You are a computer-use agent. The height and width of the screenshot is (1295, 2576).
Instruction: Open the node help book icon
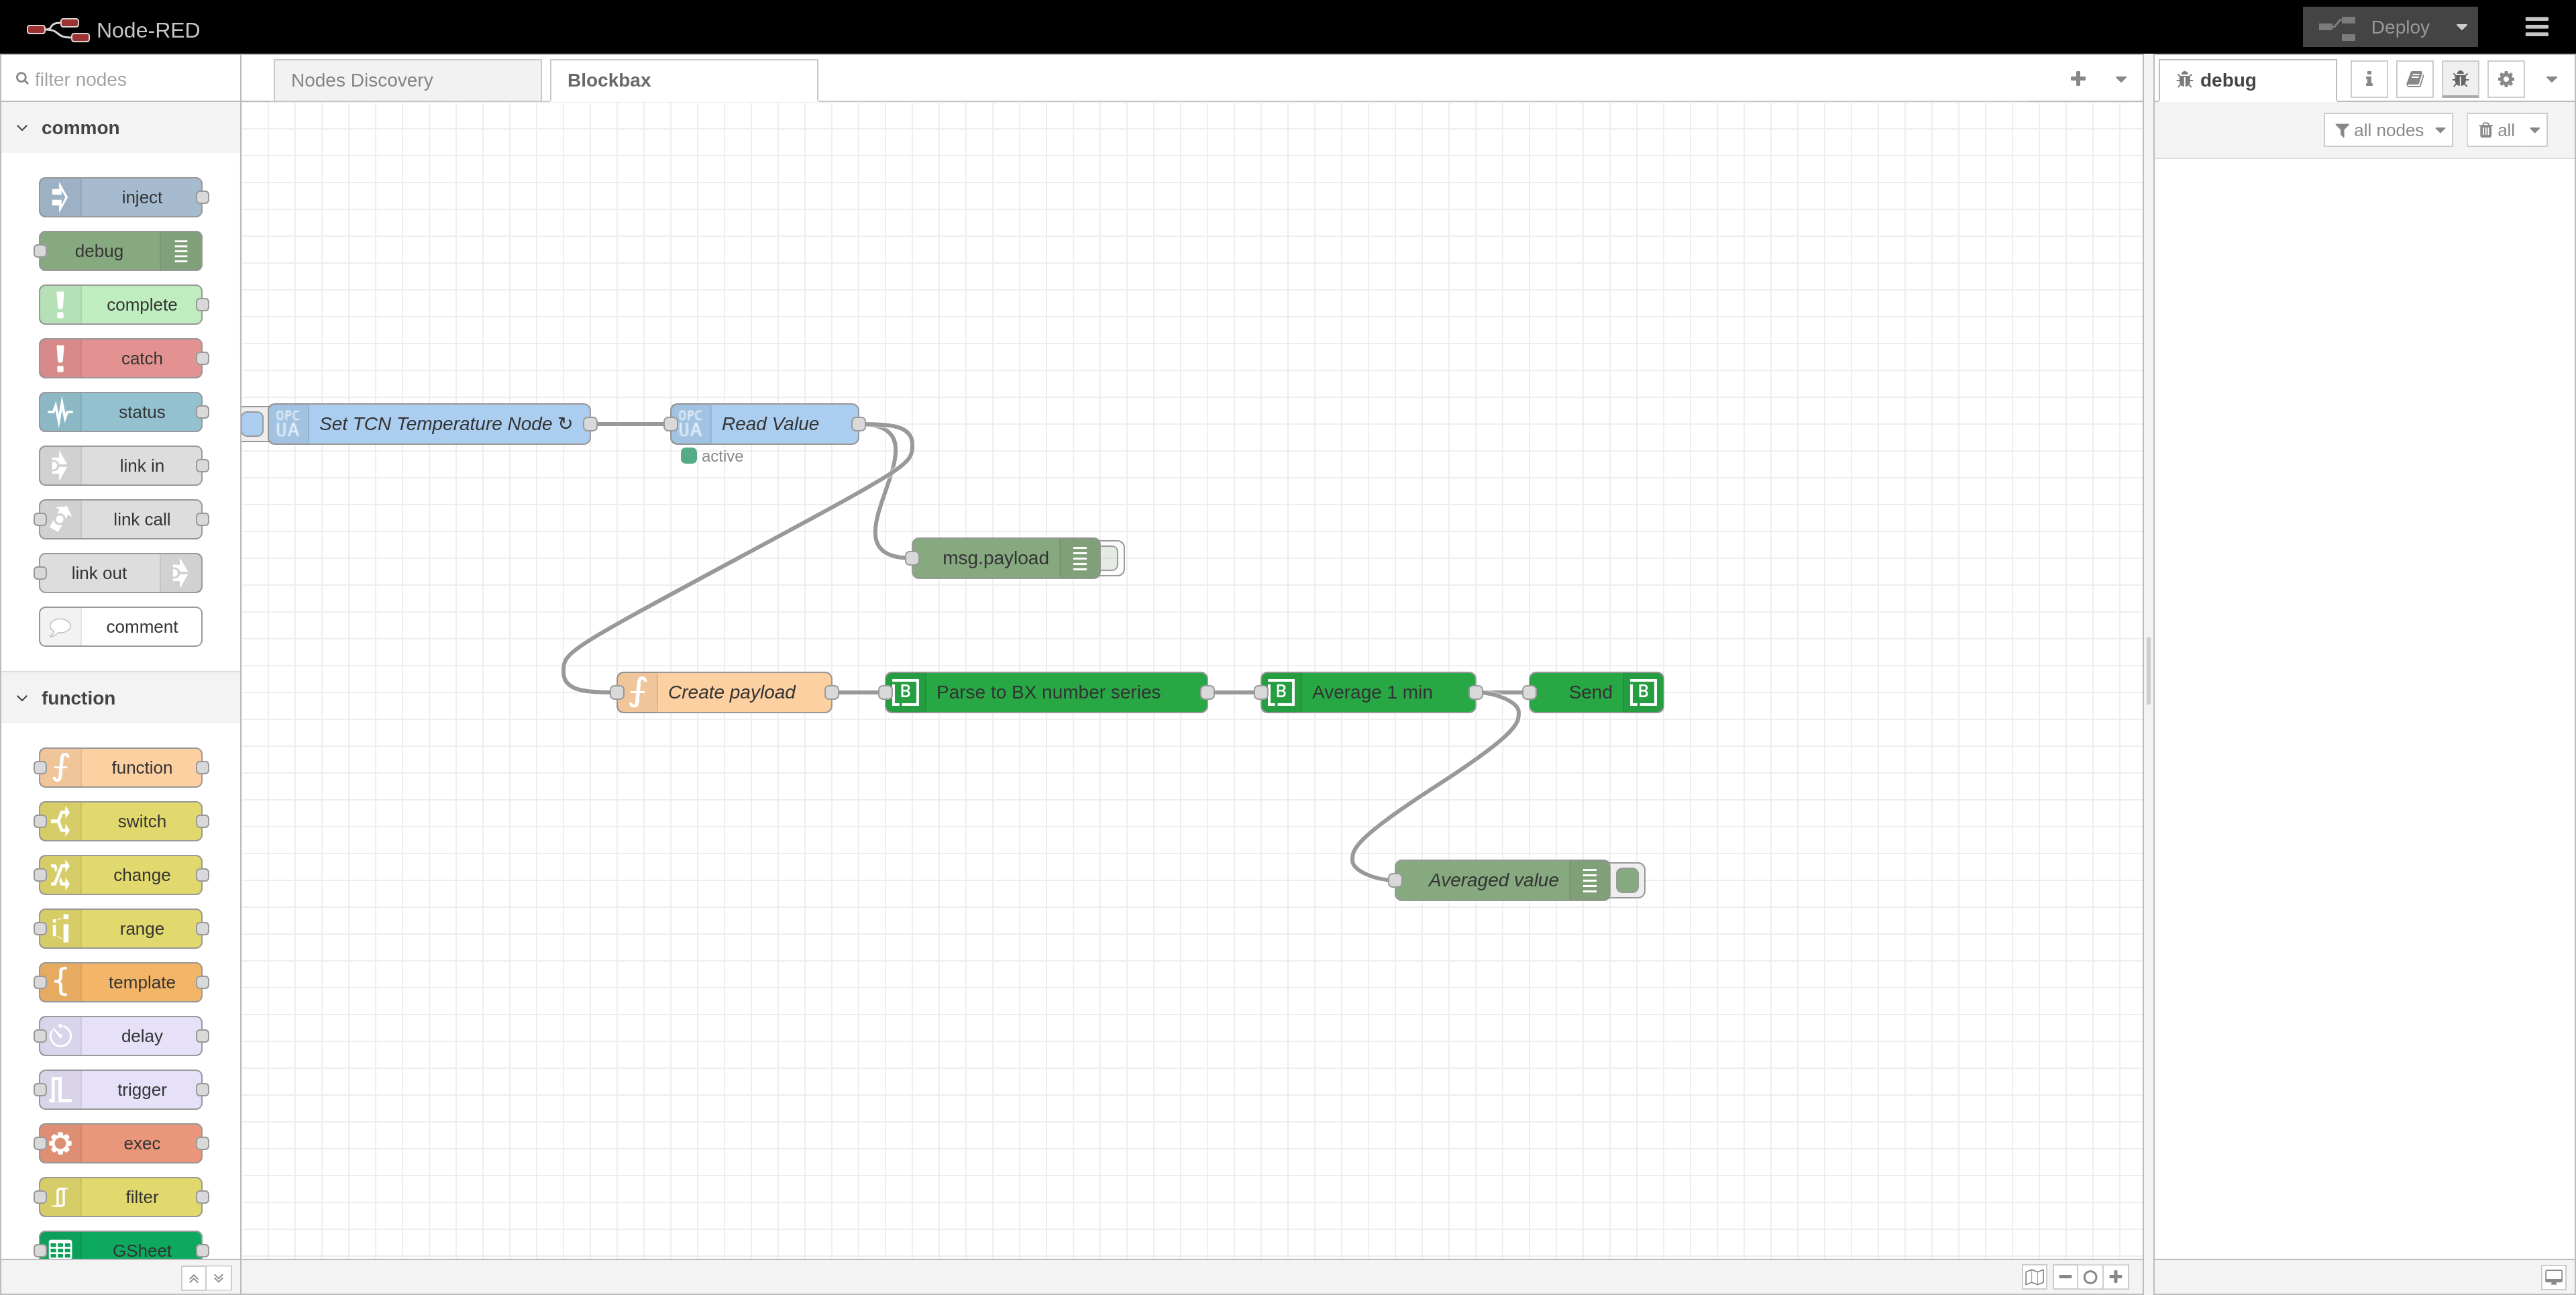point(2414,78)
